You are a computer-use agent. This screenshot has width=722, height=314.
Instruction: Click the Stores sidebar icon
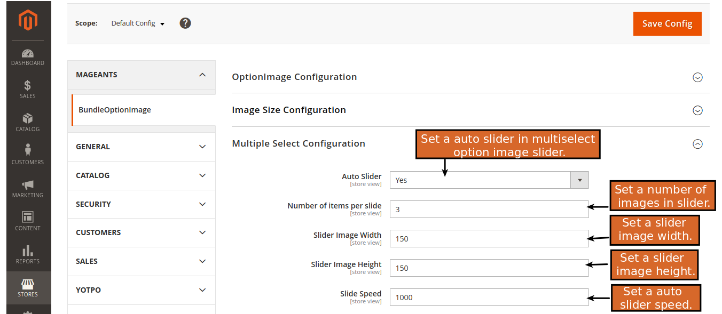point(28,287)
